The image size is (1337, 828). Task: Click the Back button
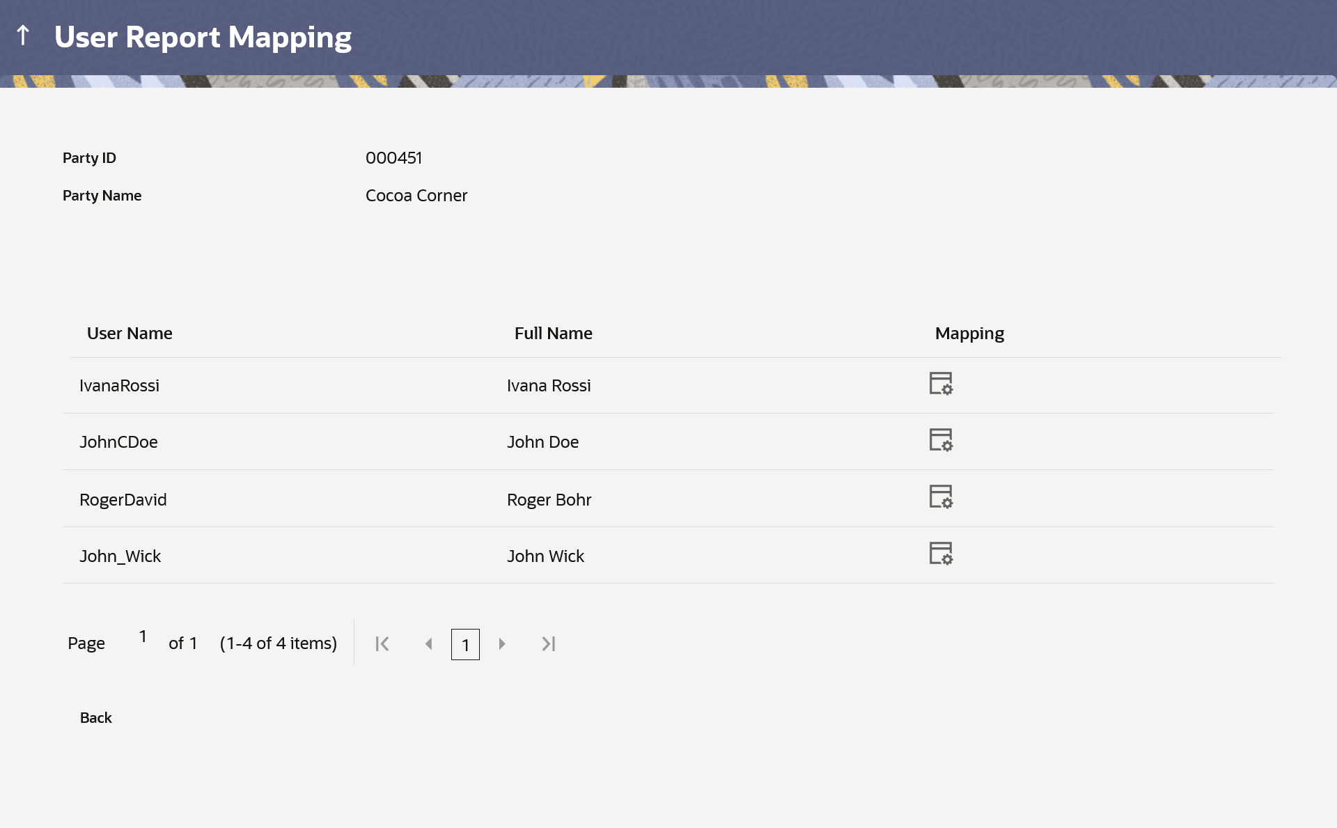pyautogui.click(x=96, y=718)
